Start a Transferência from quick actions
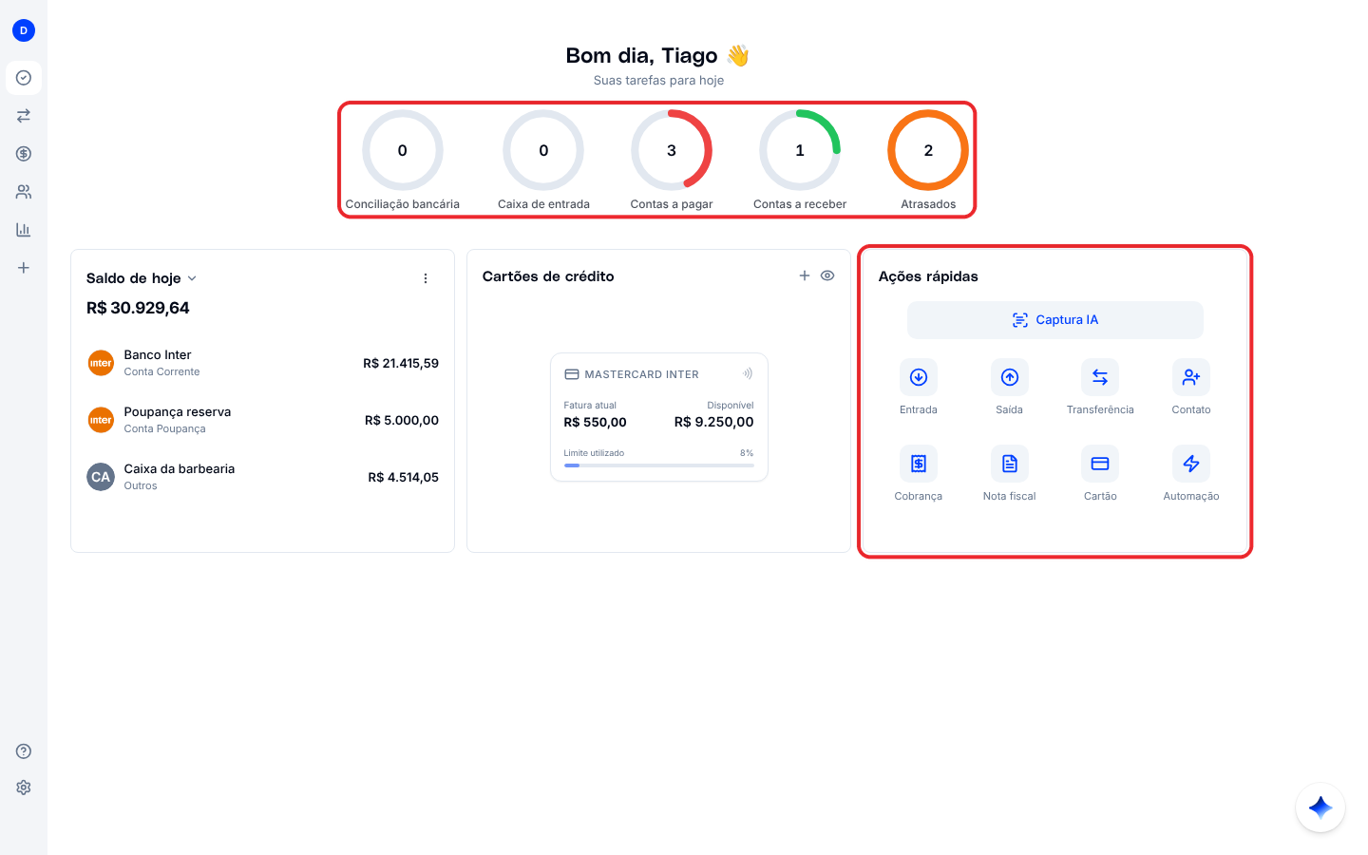 click(x=1100, y=378)
